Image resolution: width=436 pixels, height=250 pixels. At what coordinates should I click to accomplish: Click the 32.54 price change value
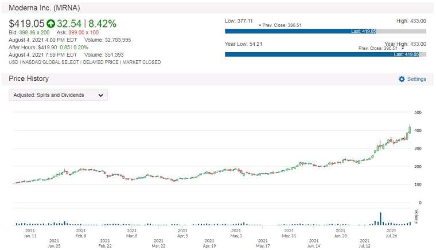click(69, 24)
